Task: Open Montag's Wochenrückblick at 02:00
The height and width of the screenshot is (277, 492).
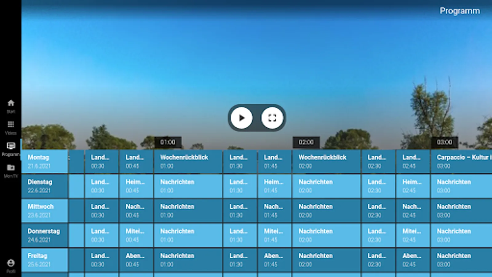Action: (327, 162)
